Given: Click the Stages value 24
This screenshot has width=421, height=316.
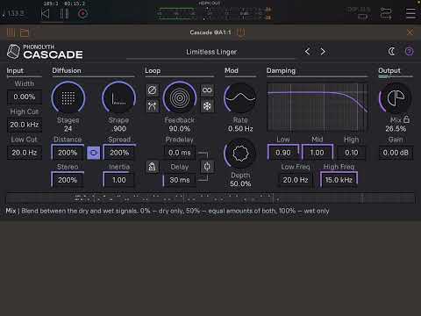Looking at the screenshot, I should pos(68,129).
